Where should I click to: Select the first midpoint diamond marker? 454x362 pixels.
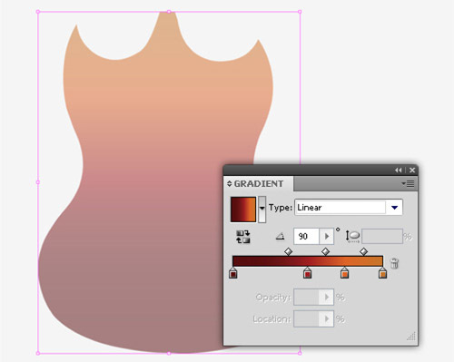[x=289, y=251]
